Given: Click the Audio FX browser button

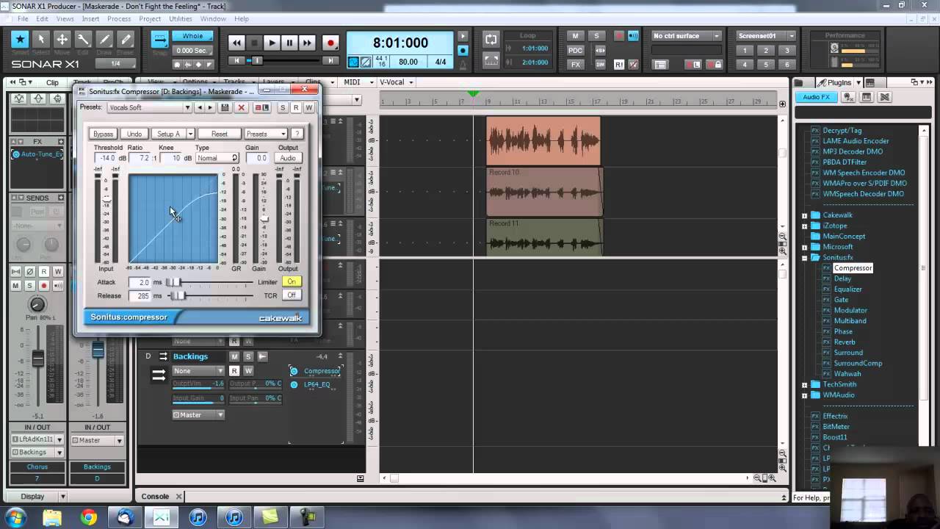Looking at the screenshot, I should coord(816,97).
